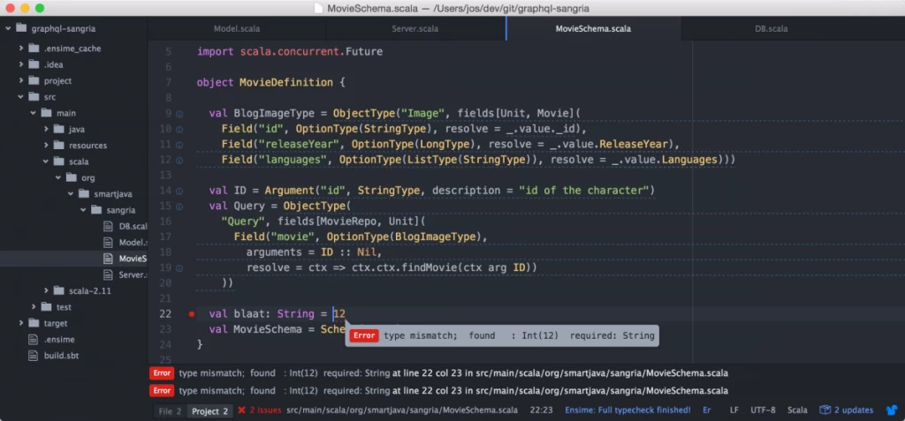This screenshot has width=905, height=421.
Task: Select the MovieSchema.scala tab
Action: tap(593, 28)
